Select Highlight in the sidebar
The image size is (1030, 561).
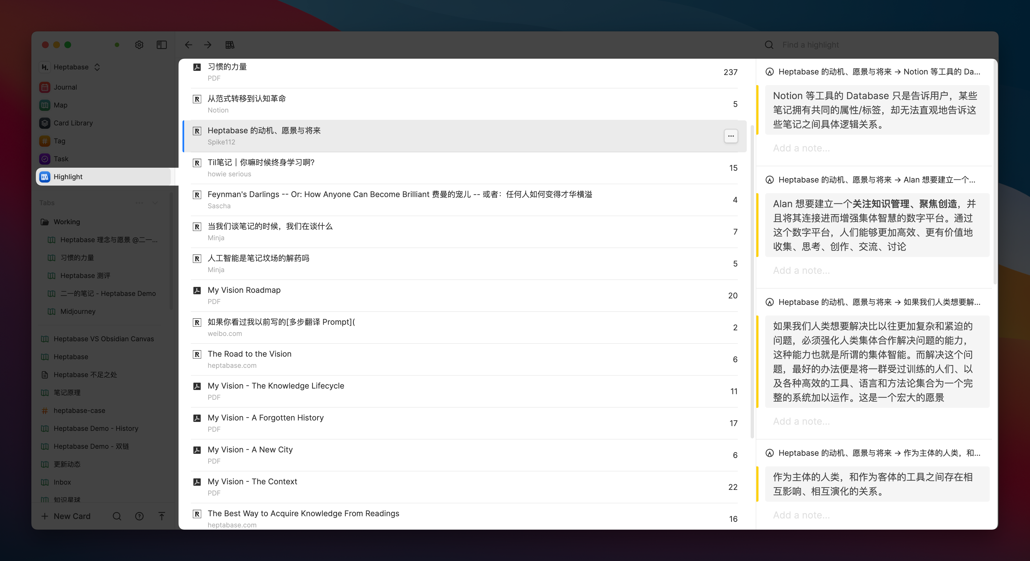click(104, 177)
